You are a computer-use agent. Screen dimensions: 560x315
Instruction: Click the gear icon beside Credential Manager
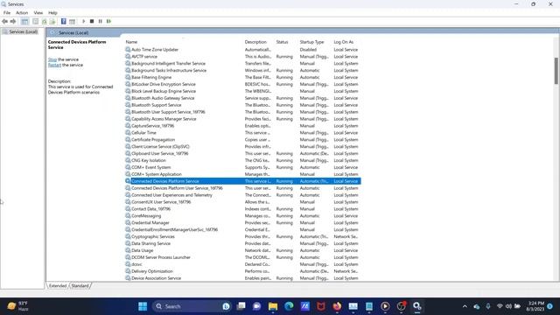point(128,223)
